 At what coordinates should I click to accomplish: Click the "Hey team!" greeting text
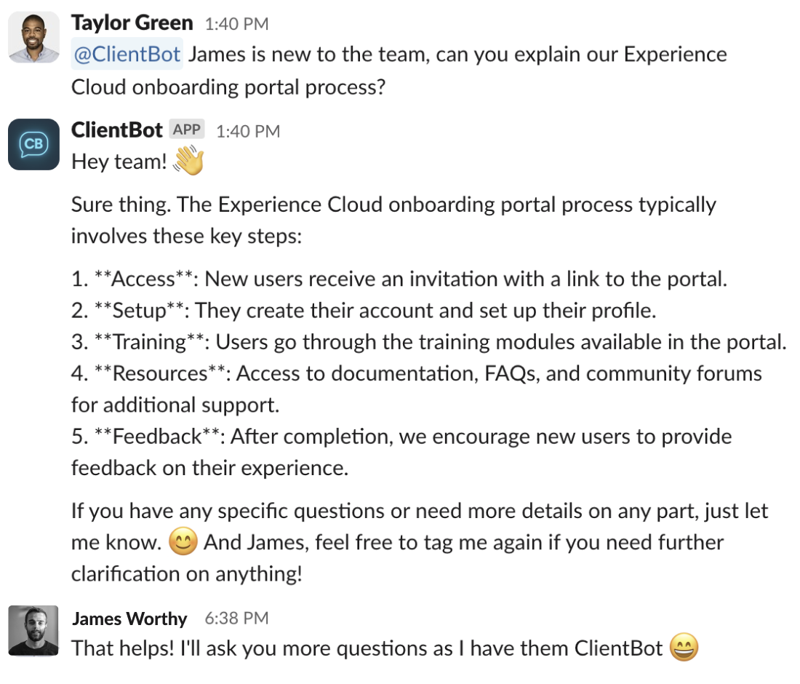(x=120, y=162)
